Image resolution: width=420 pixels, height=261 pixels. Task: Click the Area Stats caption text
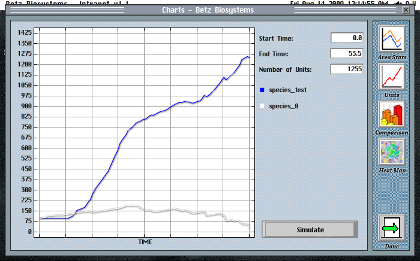point(392,57)
